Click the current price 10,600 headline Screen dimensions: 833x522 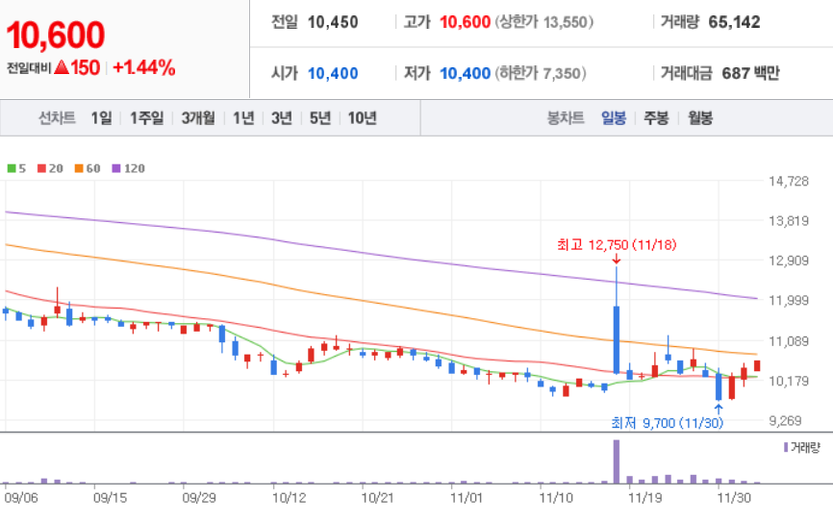pyautogui.click(x=55, y=35)
